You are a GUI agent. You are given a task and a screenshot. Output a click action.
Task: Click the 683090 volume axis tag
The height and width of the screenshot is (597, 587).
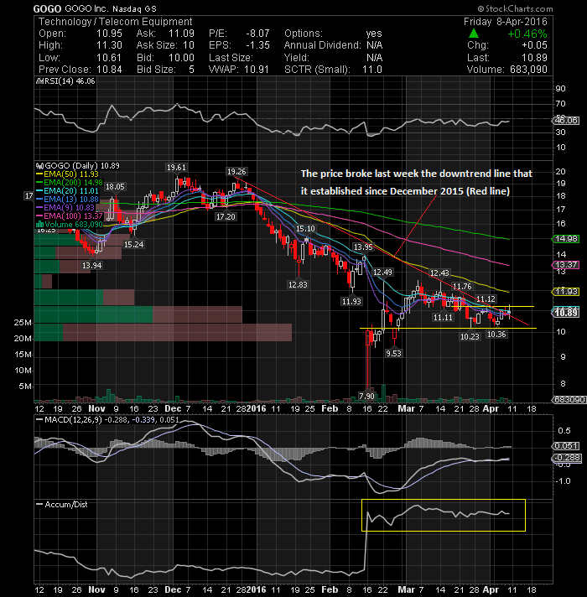click(569, 400)
